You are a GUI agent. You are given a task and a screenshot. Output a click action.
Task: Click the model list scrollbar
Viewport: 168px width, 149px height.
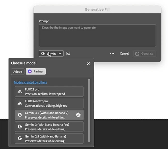pos(89,111)
